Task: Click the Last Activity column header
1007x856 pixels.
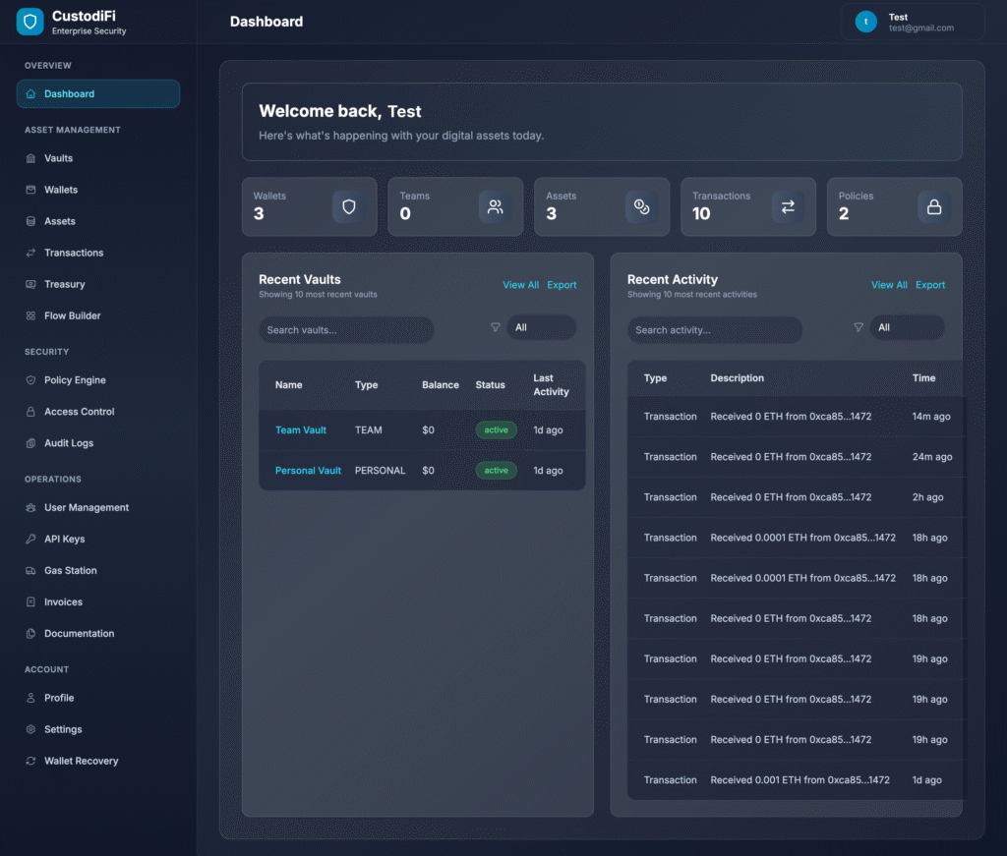Action: coord(551,385)
